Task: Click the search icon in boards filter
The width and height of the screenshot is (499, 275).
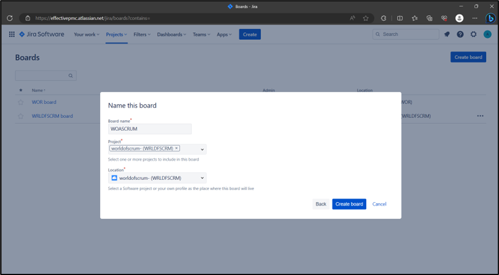Action: point(71,76)
